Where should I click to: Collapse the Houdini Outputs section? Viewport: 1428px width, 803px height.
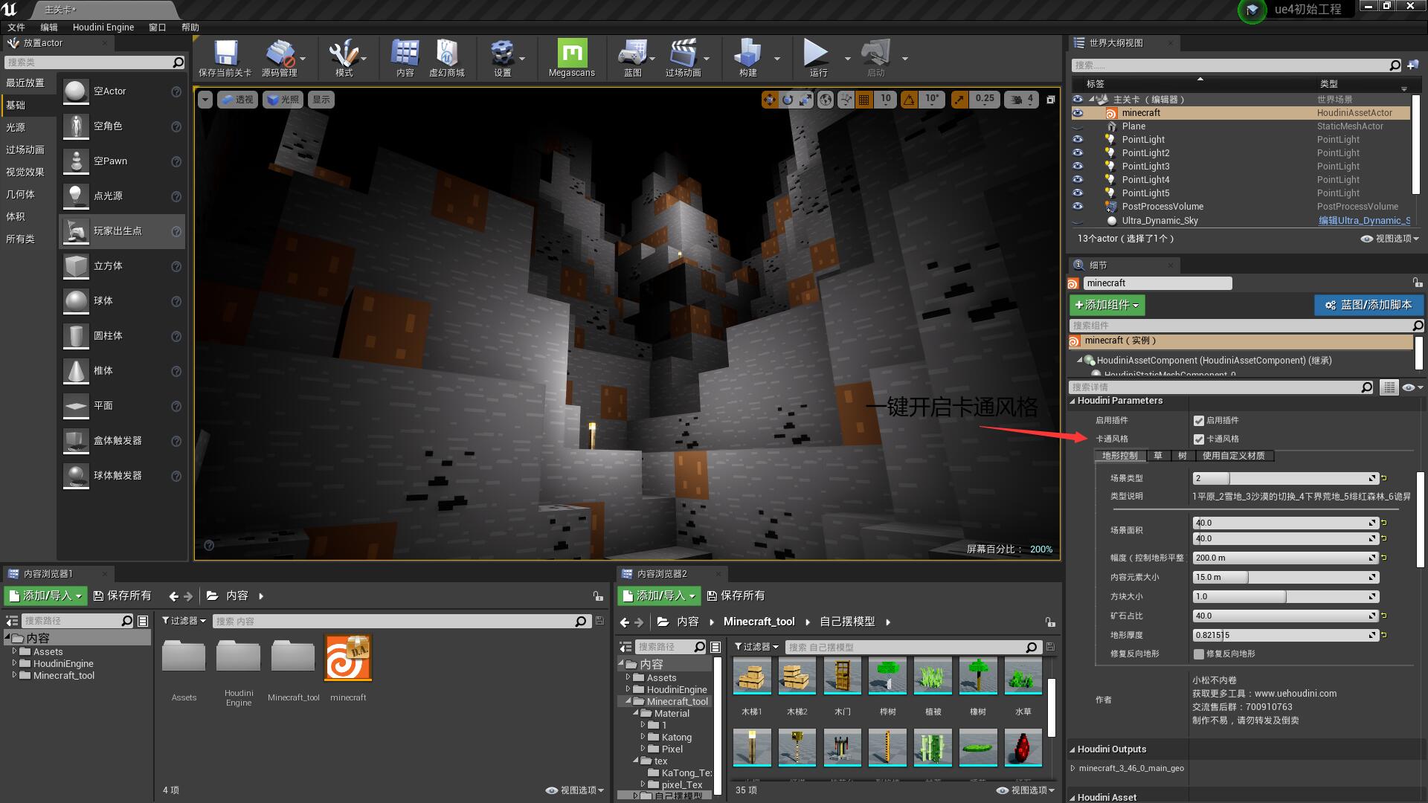point(1072,749)
